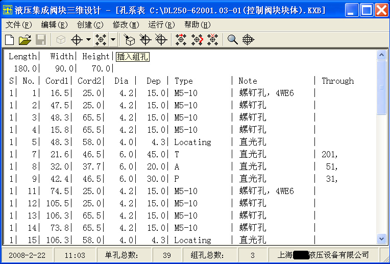The height and width of the screenshot is (264, 390).
Task: Click the Cord1 value 73.8 in row 14
Action: (60, 228)
